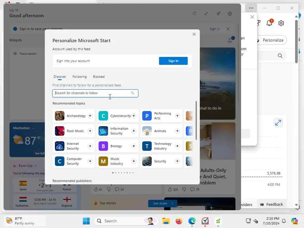This screenshot has width=304, height=228.
Task: Close the Edge flyout panel
Action: pyautogui.click(x=252, y=17)
